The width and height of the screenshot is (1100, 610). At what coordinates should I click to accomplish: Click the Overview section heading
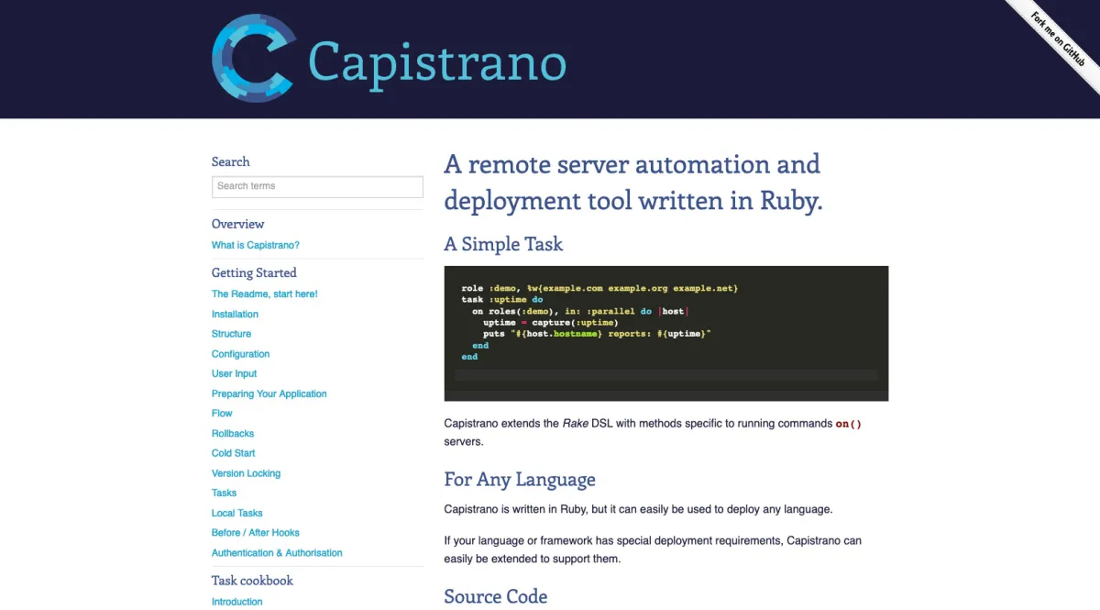click(x=237, y=224)
